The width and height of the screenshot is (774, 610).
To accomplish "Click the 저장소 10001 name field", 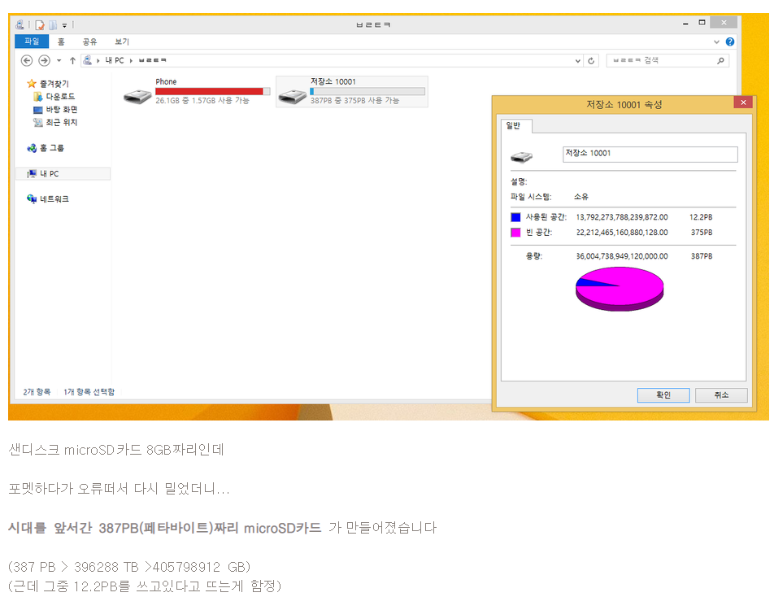I will [650, 154].
